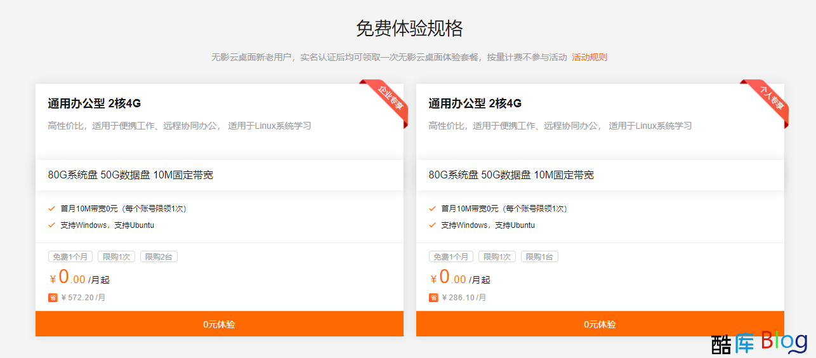The image size is (816, 358).
Task: Click 免费1个月 tag in the enterprise card
Action: click(x=70, y=257)
